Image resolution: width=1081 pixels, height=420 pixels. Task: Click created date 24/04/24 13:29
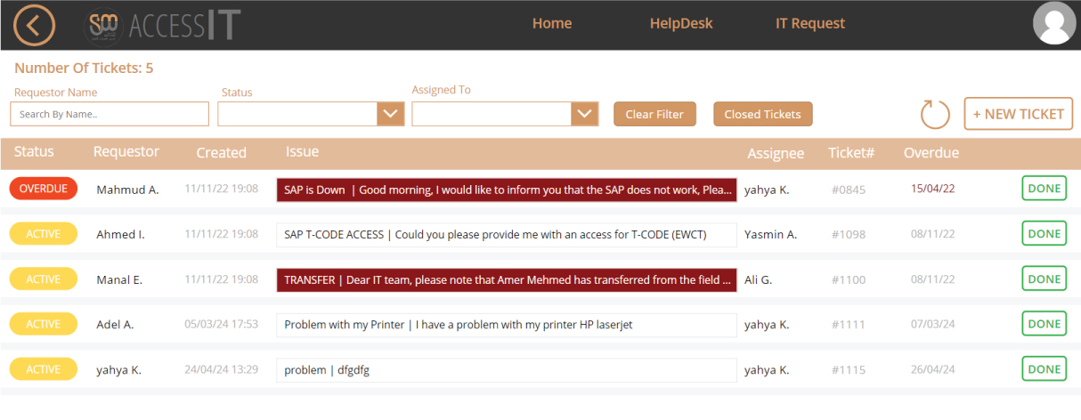tap(221, 370)
